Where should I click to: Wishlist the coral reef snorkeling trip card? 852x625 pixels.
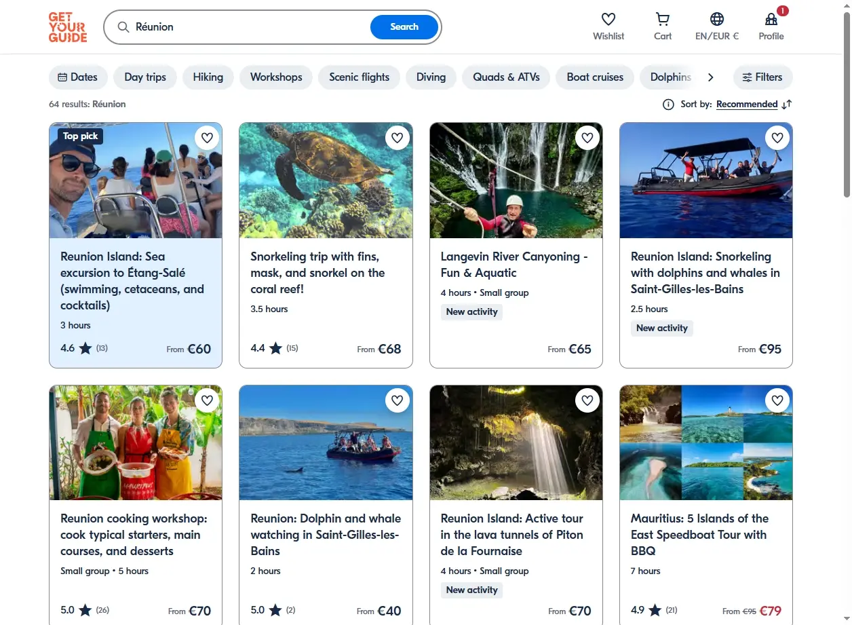coord(398,138)
